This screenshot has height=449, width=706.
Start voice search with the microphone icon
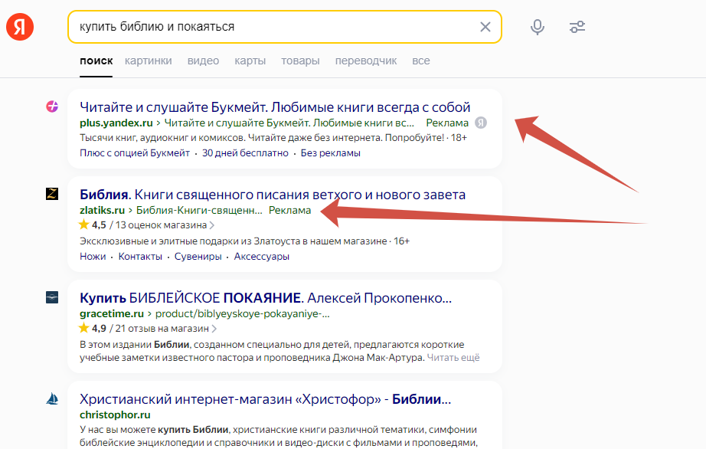[x=537, y=27]
